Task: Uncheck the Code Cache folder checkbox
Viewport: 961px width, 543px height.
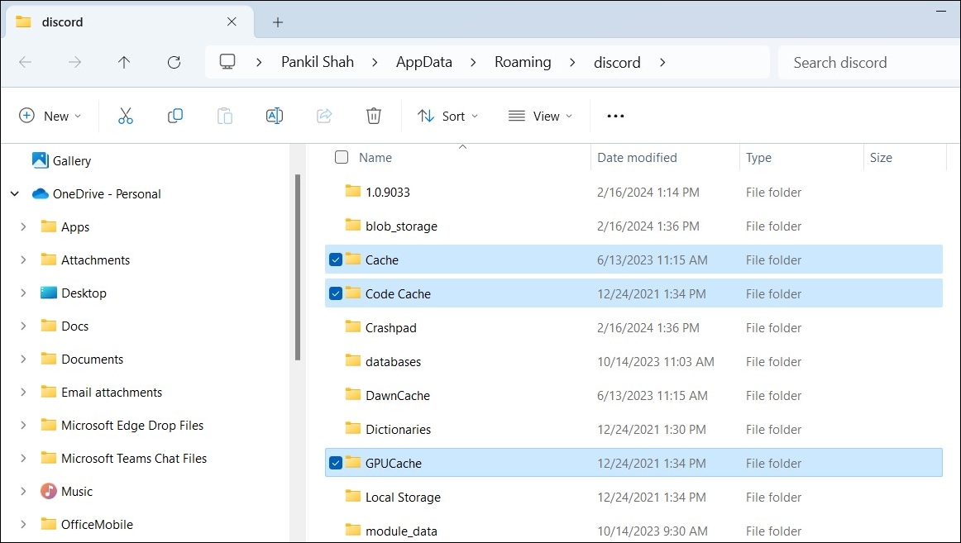Action: 336,293
